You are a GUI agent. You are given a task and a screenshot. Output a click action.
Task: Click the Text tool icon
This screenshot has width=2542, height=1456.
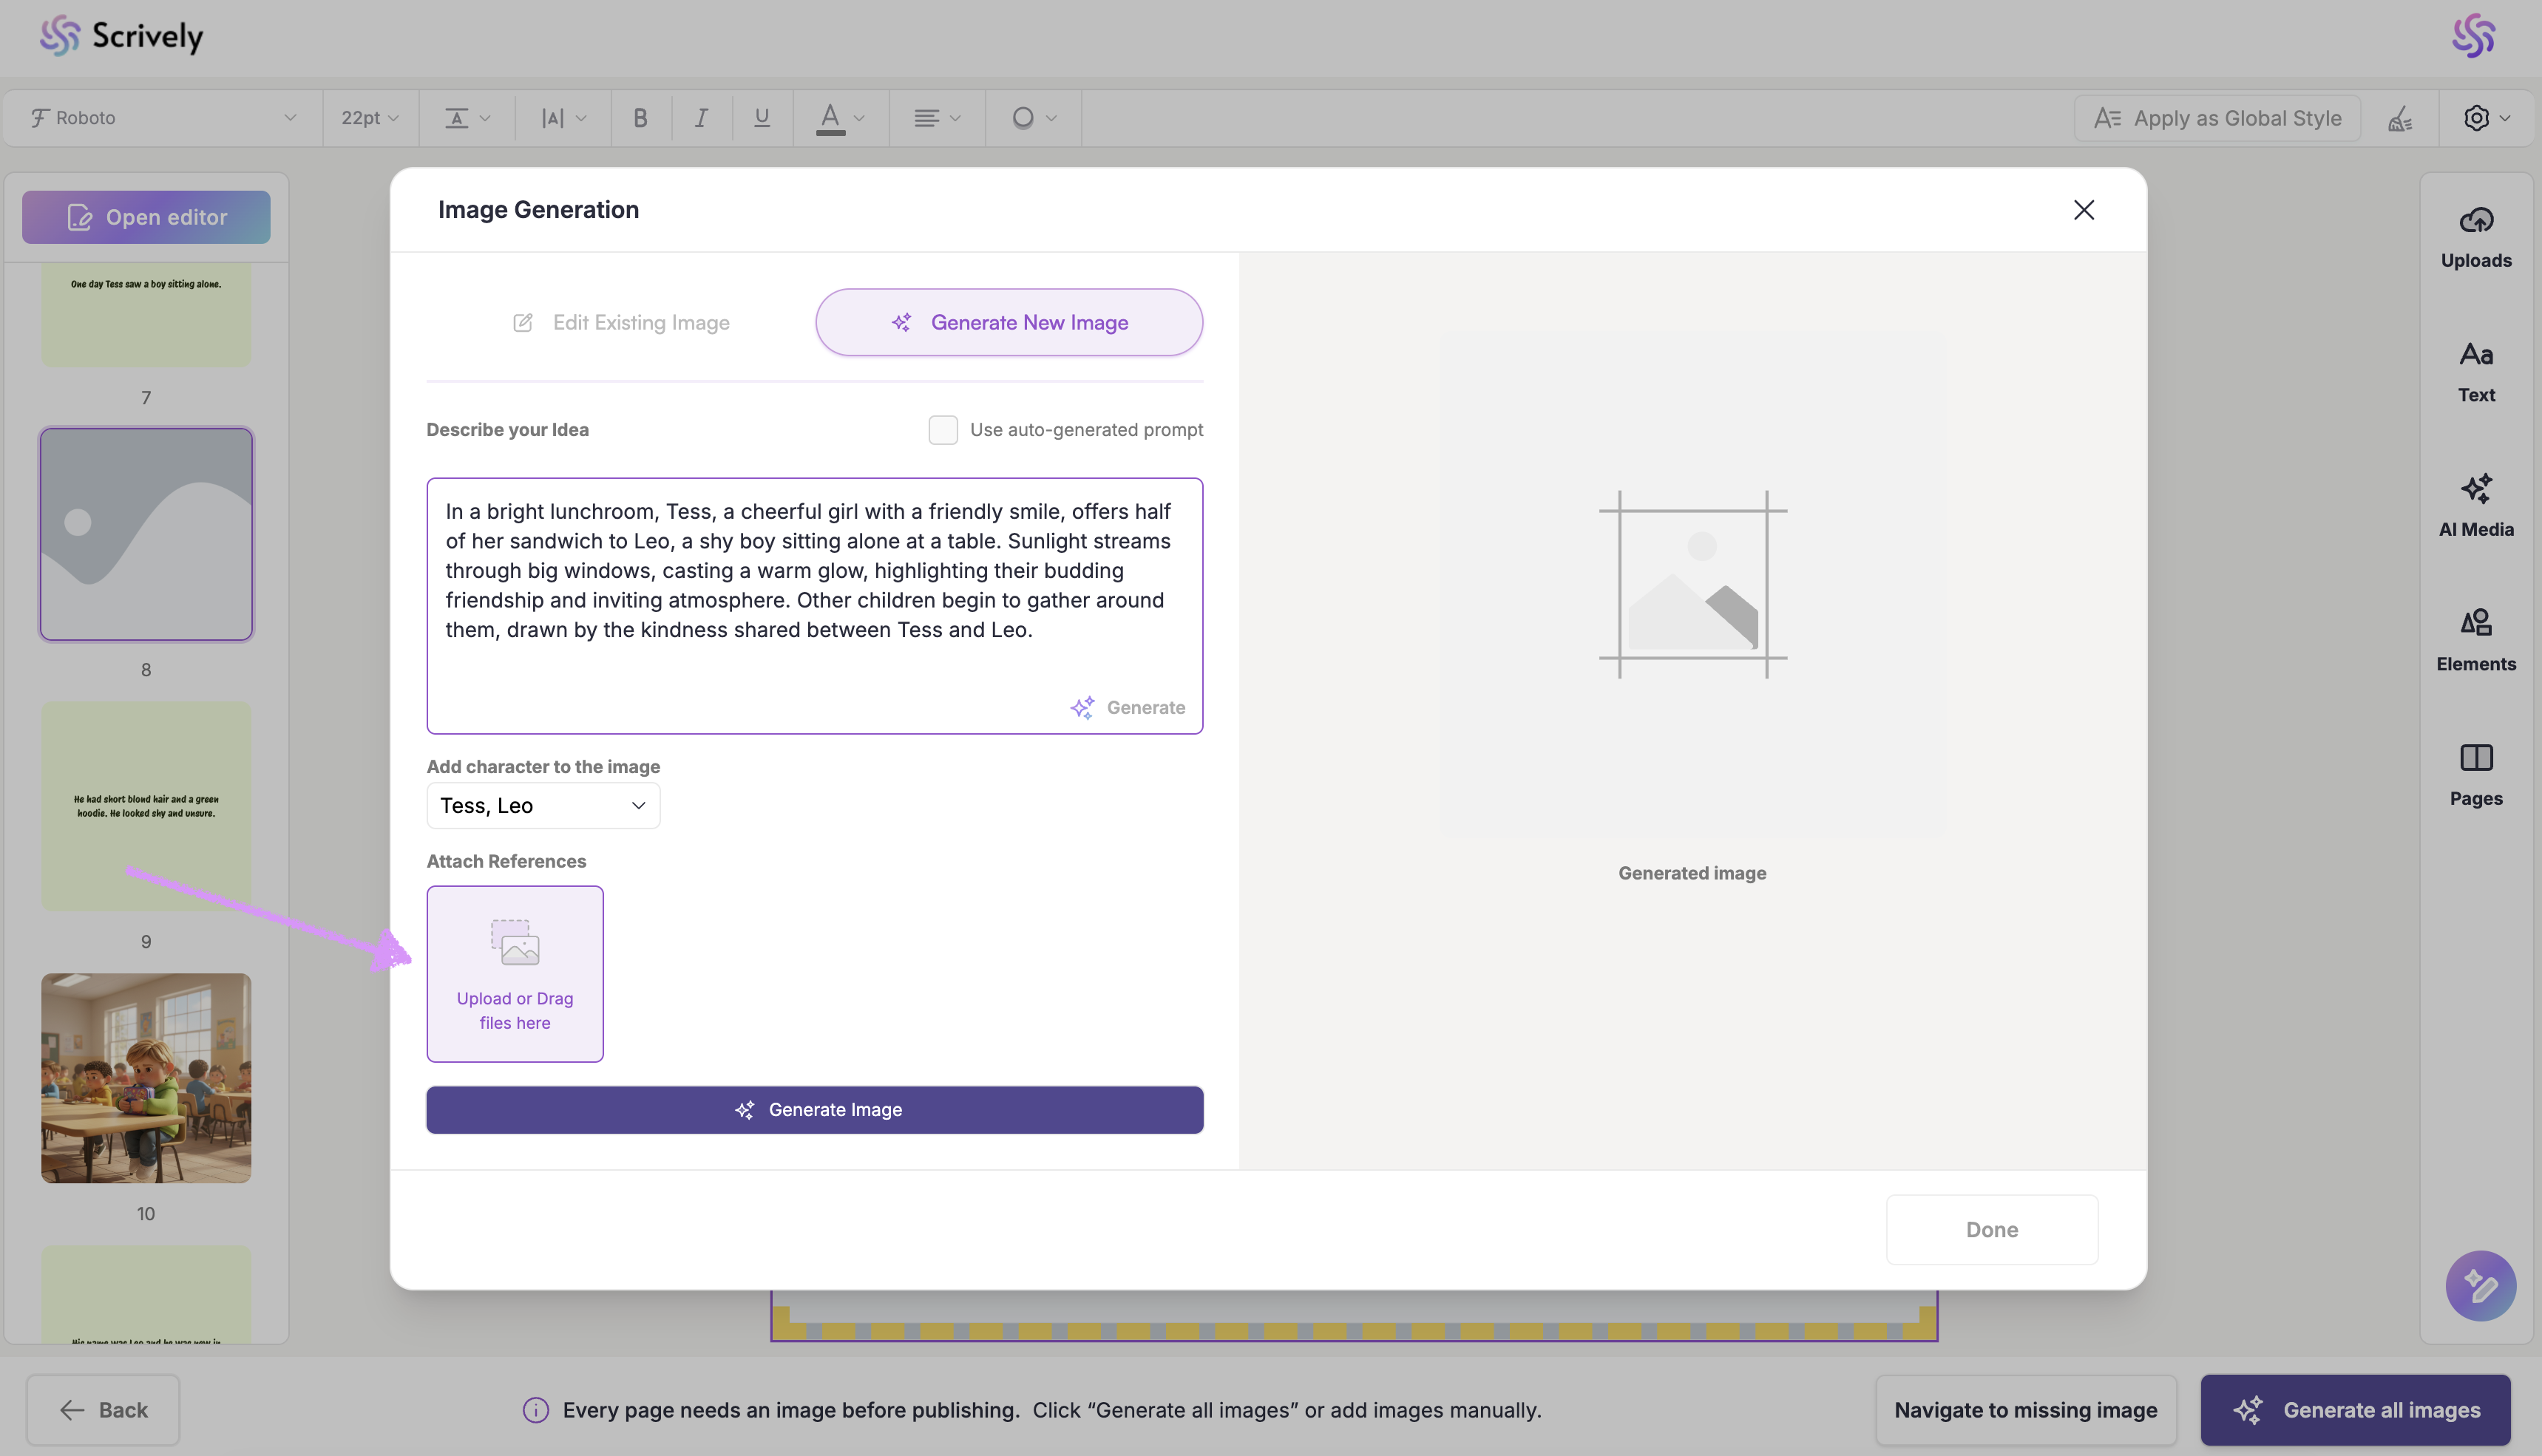point(2475,371)
